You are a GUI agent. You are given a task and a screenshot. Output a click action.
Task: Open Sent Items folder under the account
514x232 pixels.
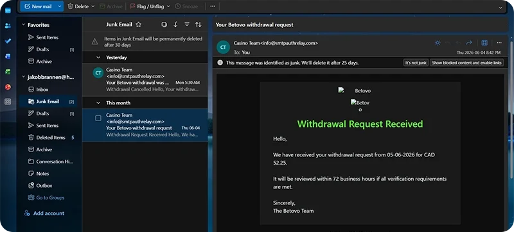pyautogui.click(x=47, y=126)
